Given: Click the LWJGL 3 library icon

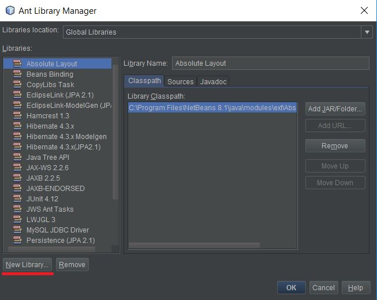Looking at the screenshot, I should coord(17,219).
